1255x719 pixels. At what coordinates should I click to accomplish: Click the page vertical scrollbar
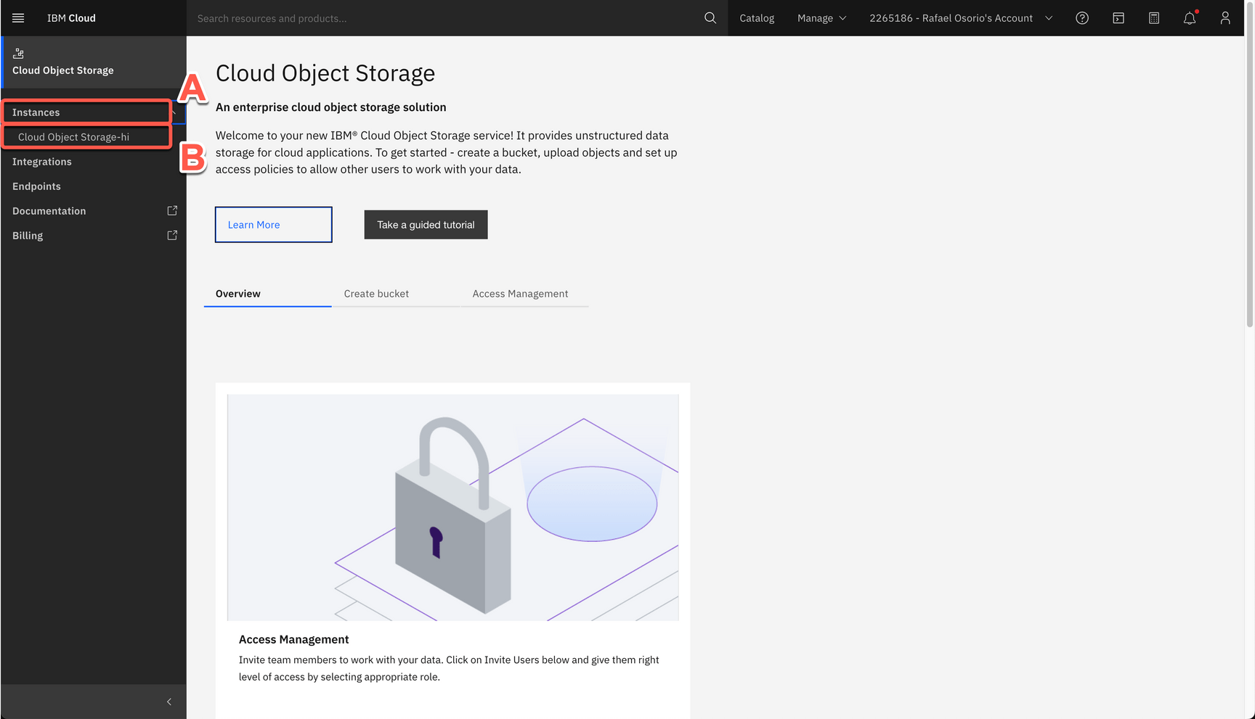click(1249, 181)
